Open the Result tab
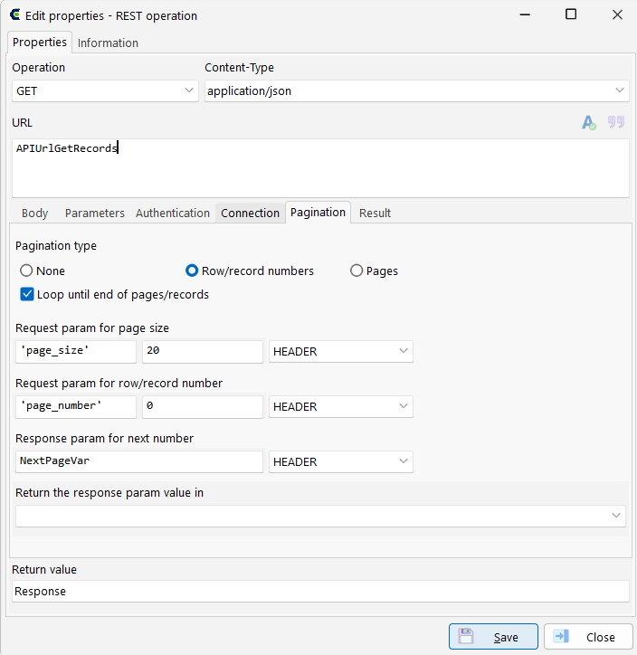The image size is (637, 655). tap(375, 213)
